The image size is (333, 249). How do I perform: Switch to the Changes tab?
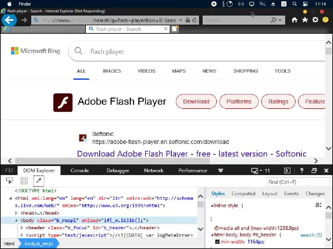[x=315, y=194]
